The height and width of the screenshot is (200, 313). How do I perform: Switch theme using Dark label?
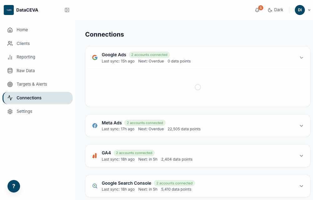[x=279, y=10]
